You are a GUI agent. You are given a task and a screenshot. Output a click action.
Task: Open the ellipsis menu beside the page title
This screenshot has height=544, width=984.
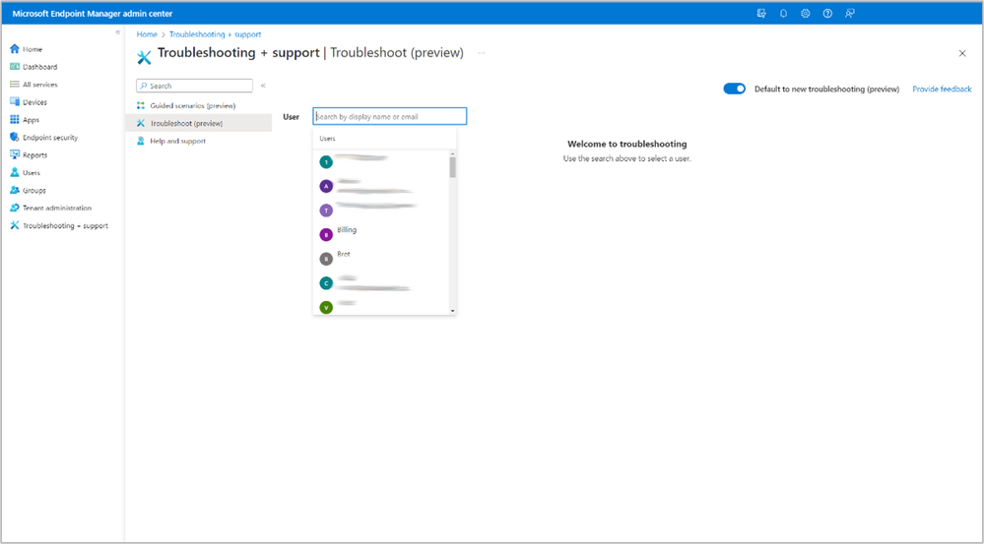click(482, 53)
